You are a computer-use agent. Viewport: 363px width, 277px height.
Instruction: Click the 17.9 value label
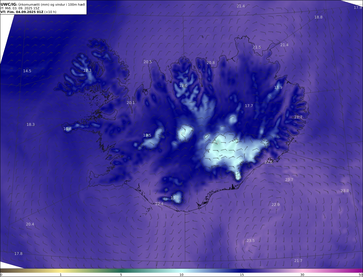point(358,8)
